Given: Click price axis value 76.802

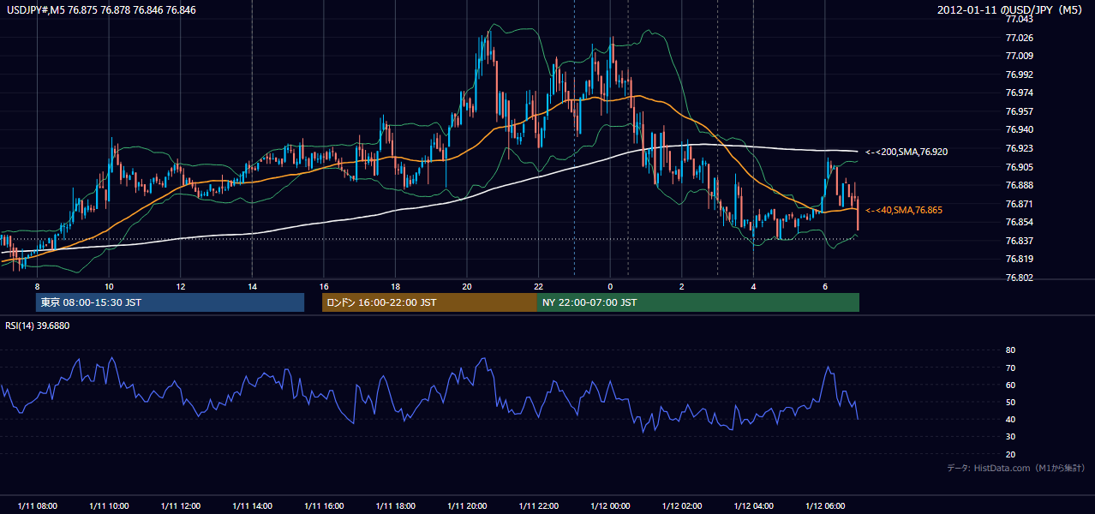Looking at the screenshot, I should tap(1018, 278).
